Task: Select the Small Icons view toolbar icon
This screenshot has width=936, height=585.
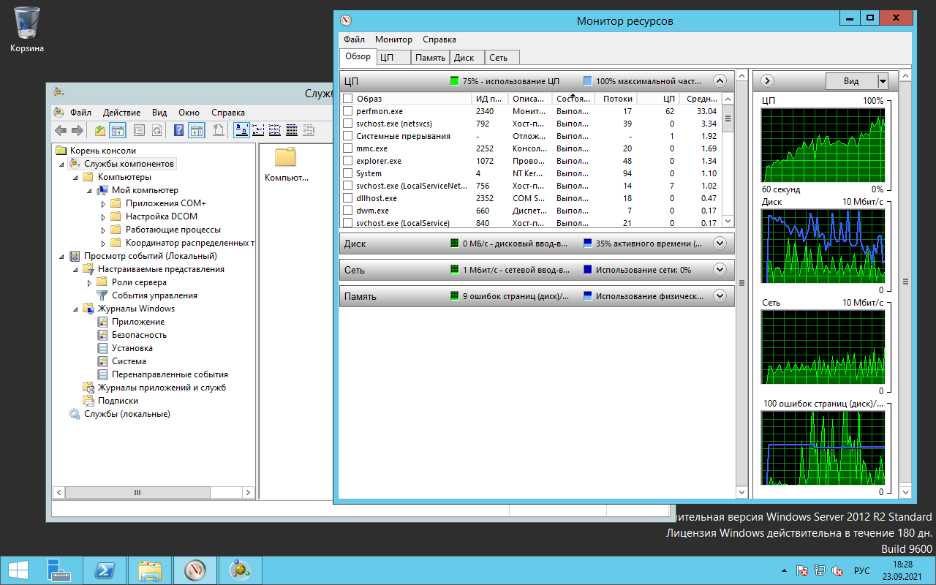Action: click(x=258, y=130)
